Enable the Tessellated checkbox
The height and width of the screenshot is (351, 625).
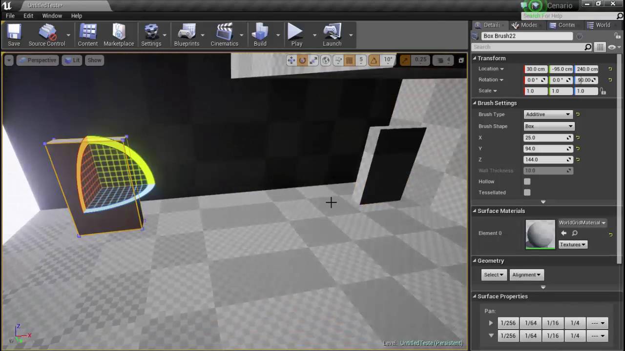click(x=527, y=193)
